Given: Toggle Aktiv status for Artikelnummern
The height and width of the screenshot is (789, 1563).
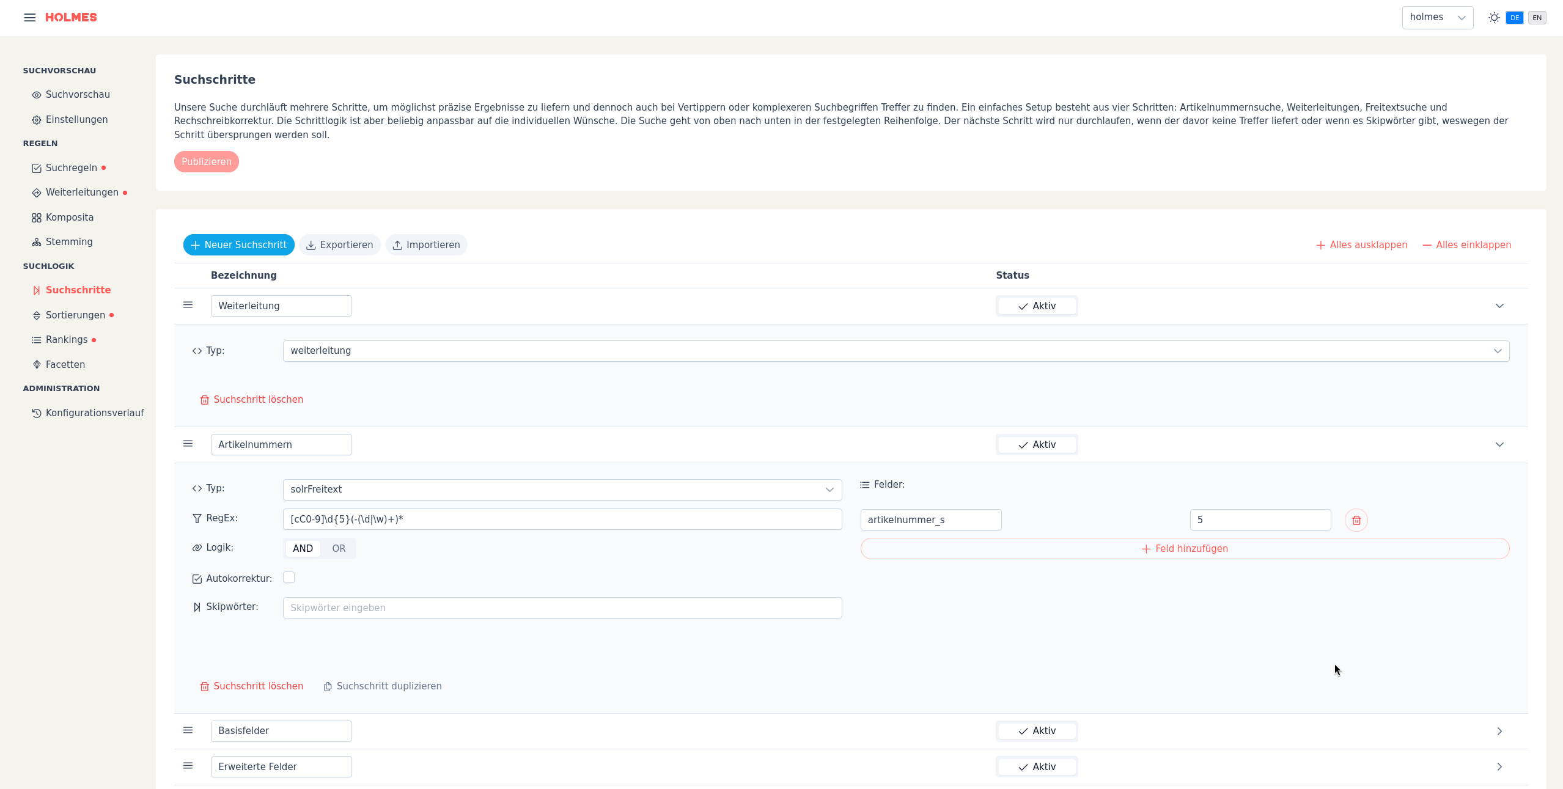Looking at the screenshot, I should [1037, 444].
